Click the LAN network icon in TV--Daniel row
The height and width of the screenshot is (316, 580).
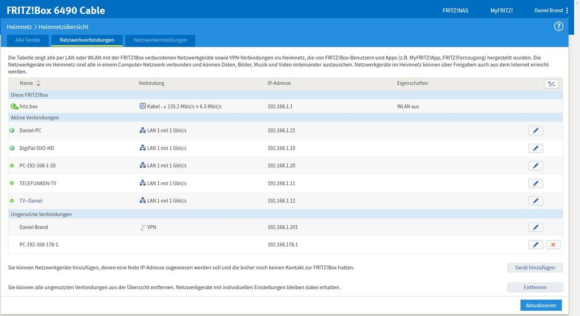click(142, 200)
